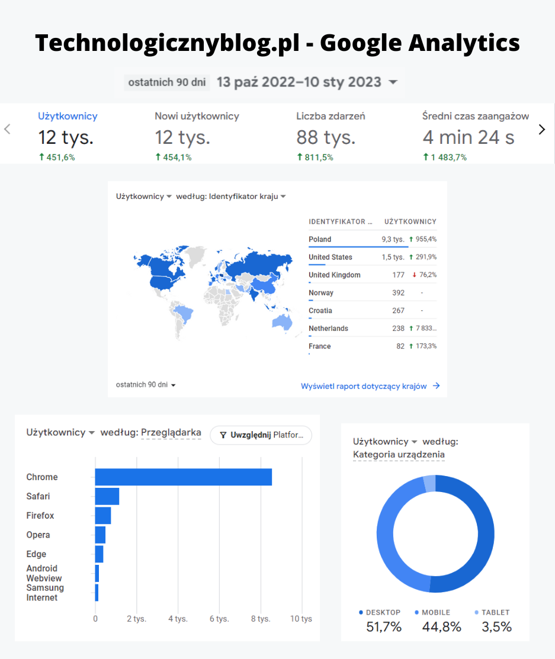Click the Firefox bar in the chart
The image size is (555, 659).
[x=103, y=516]
